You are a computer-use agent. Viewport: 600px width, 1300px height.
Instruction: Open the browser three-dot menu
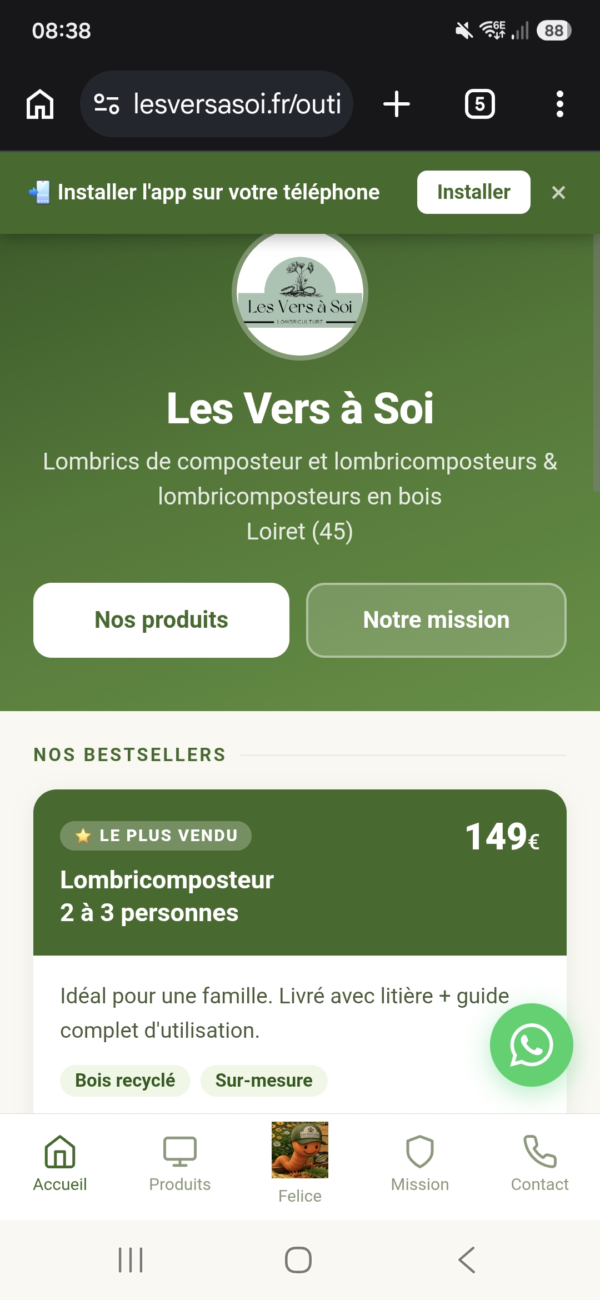[559, 104]
